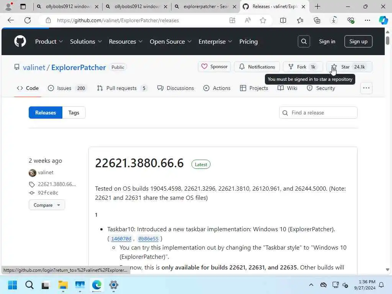This screenshot has width=392, height=294.
Task: Click the browser back arrow
Action: pos(11,20)
